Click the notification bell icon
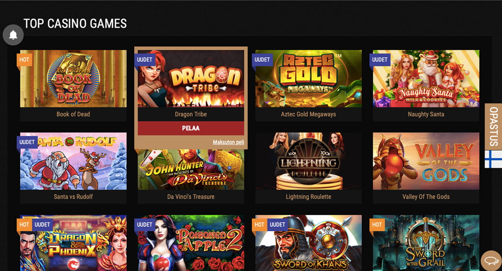Screen dimensions: 502x271 [x=13, y=35]
